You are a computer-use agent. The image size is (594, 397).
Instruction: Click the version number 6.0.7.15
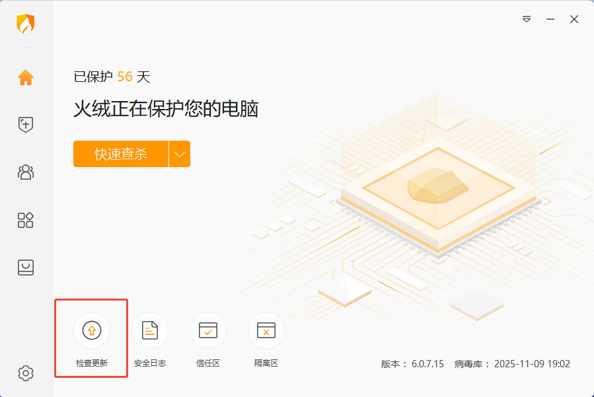tap(427, 364)
